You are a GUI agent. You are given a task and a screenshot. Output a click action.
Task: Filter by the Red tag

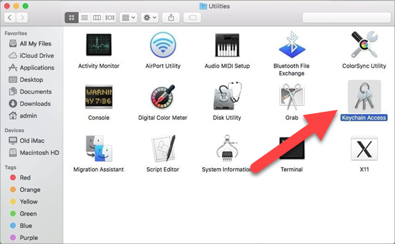click(x=20, y=178)
